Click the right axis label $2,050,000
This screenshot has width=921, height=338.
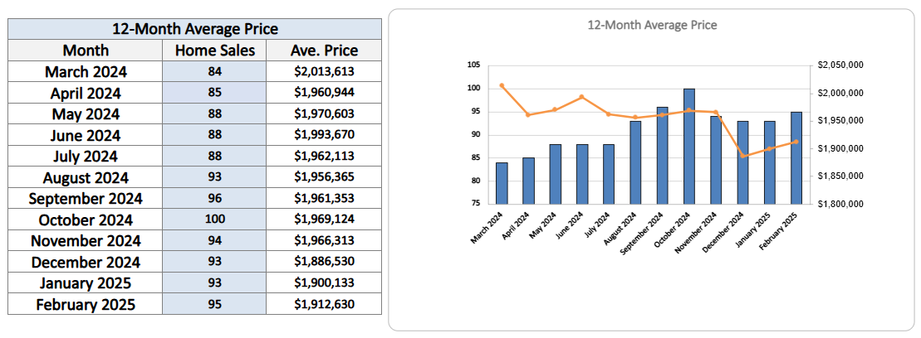(840, 65)
